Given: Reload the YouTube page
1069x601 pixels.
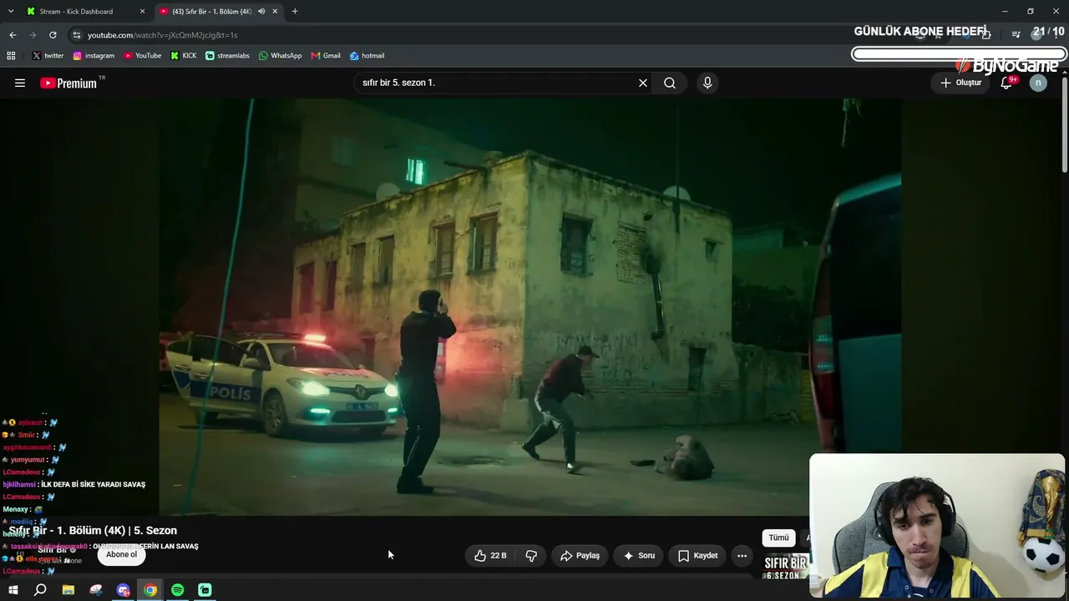Looking at the screenshot, I should (x=53, y=35).
